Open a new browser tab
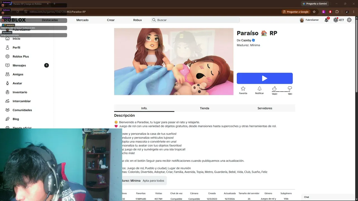The width and height of the screenshot is (358, 201). point(54,4)
